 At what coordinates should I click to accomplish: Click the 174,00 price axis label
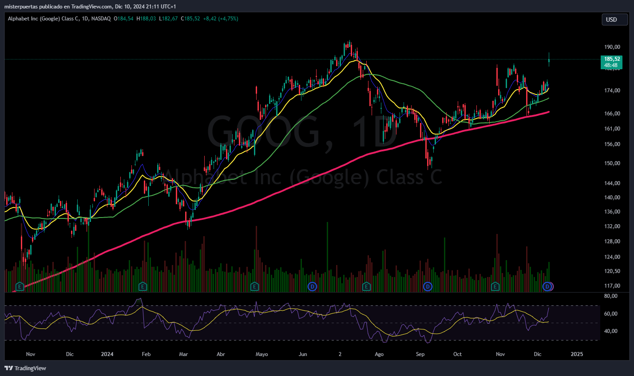(612, 91)
